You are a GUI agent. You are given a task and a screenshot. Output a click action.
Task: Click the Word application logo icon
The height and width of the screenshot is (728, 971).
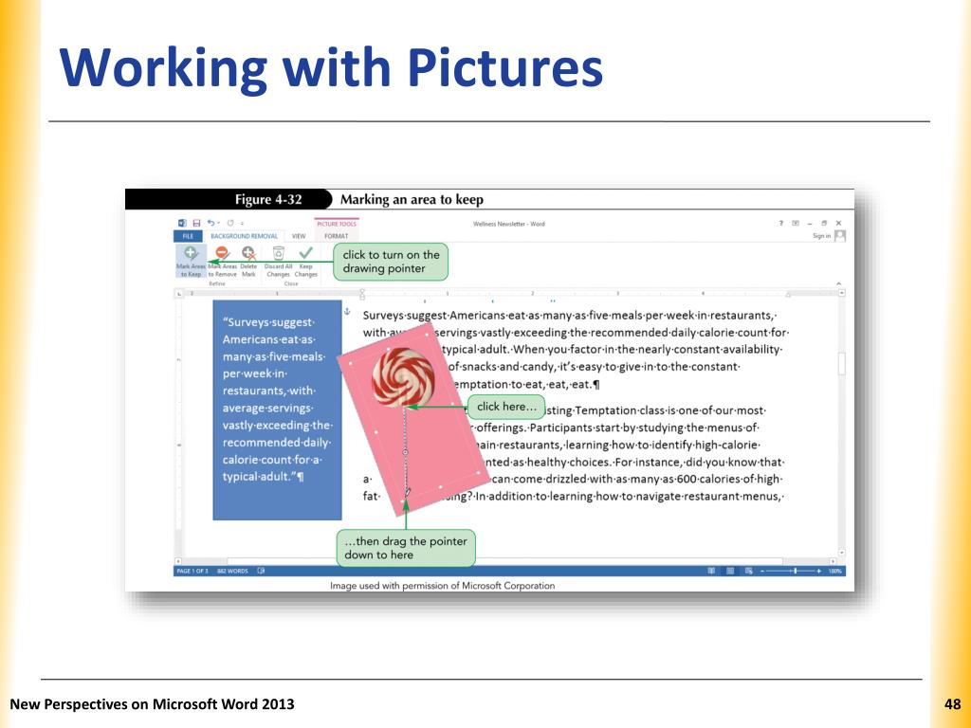182,223
